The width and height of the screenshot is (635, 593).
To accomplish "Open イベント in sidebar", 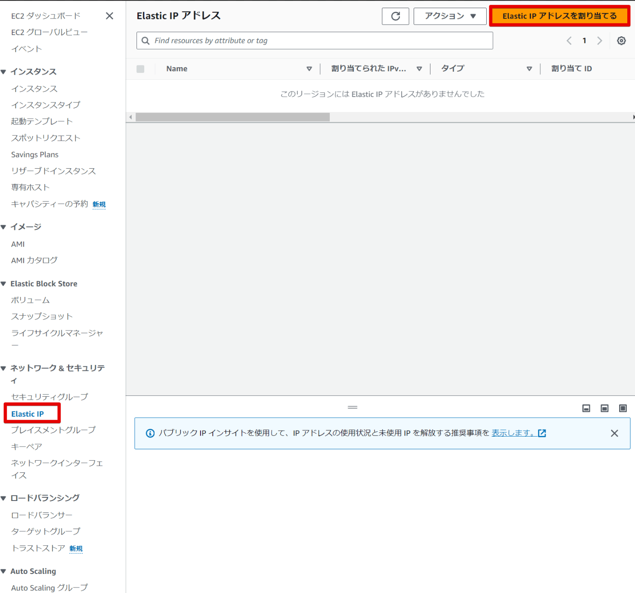I will [26, 49].
